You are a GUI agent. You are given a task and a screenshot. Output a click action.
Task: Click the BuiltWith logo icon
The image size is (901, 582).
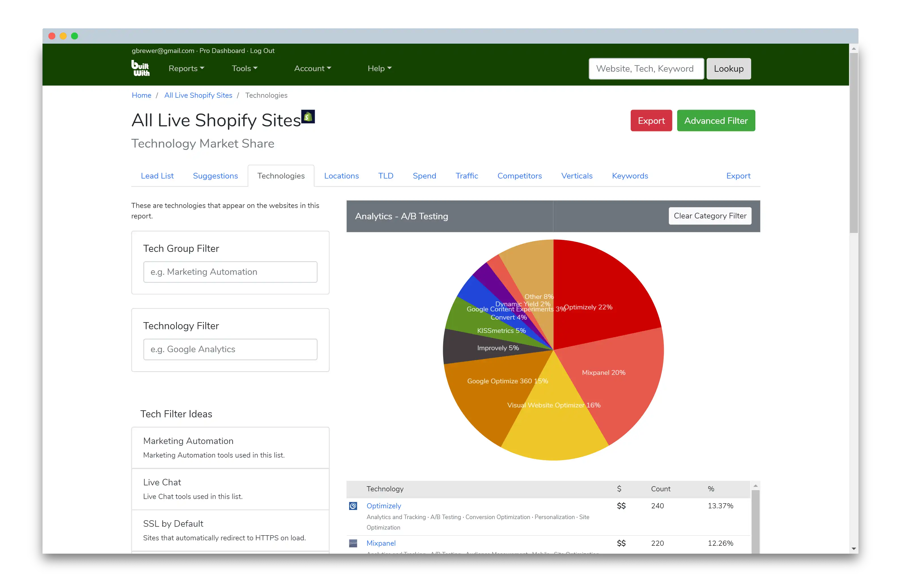[x=141, y=68]
